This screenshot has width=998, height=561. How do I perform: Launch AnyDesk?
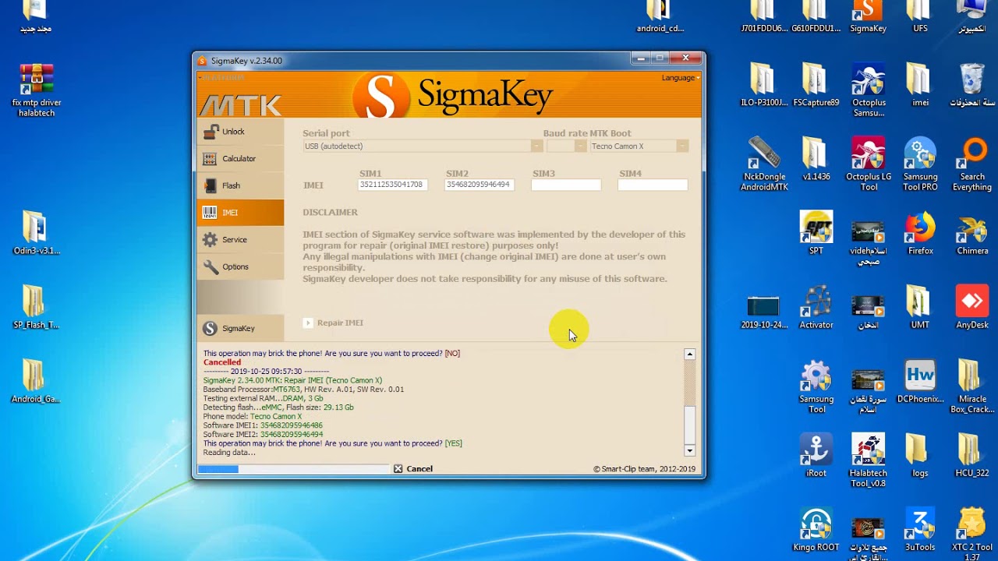(x=971, y=306)
